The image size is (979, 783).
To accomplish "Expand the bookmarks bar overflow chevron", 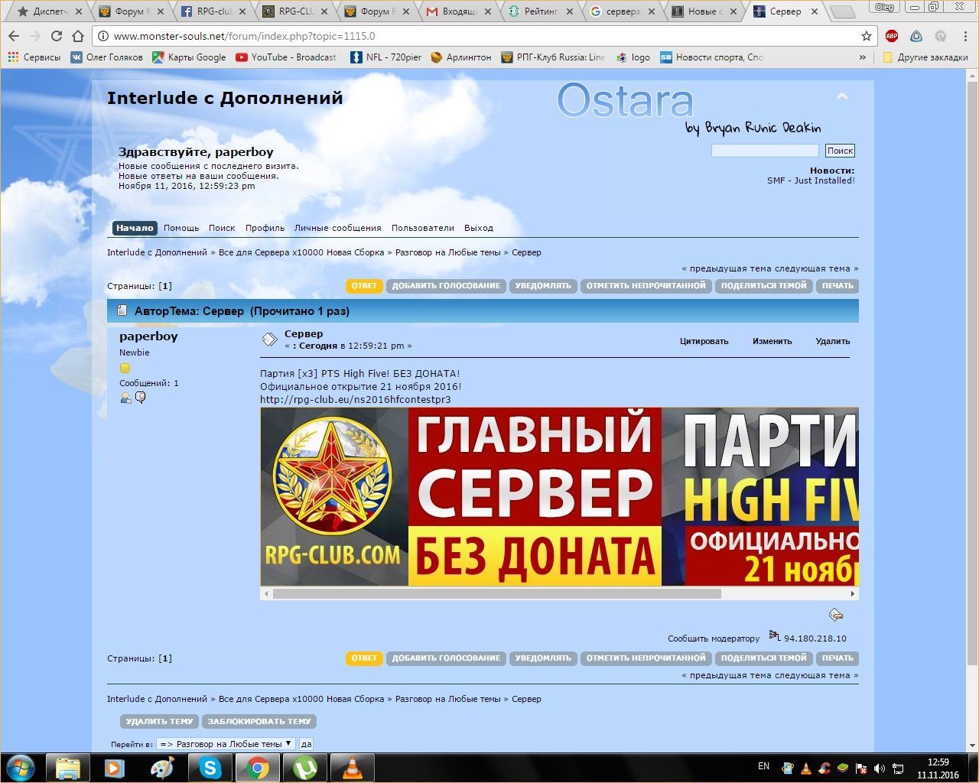I will click(863, 57).
